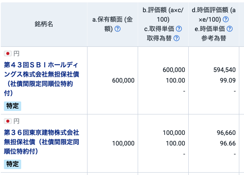The height and width of the screenshot is (175, 244).
Task: Click Japan flag icon above SBI bond
Action: 8,53
